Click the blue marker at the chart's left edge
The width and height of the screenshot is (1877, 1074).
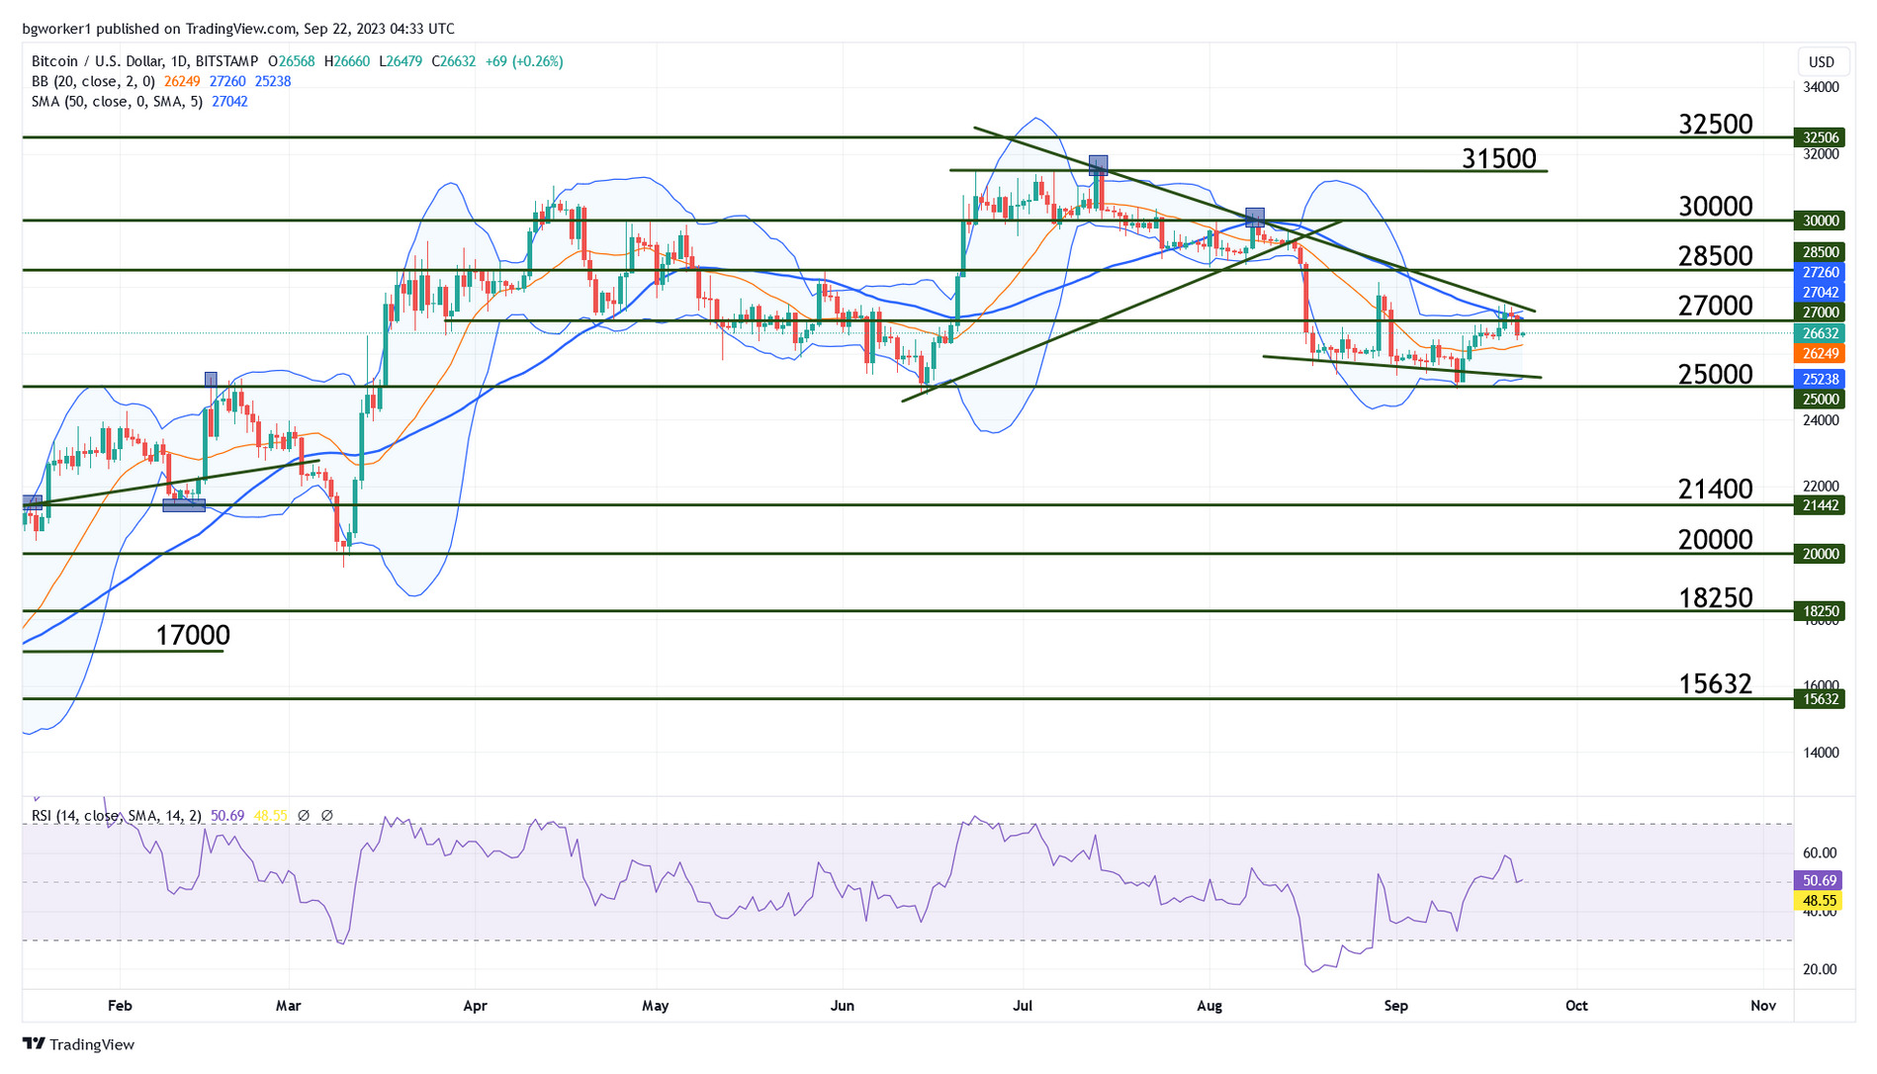tap(32, 502)
